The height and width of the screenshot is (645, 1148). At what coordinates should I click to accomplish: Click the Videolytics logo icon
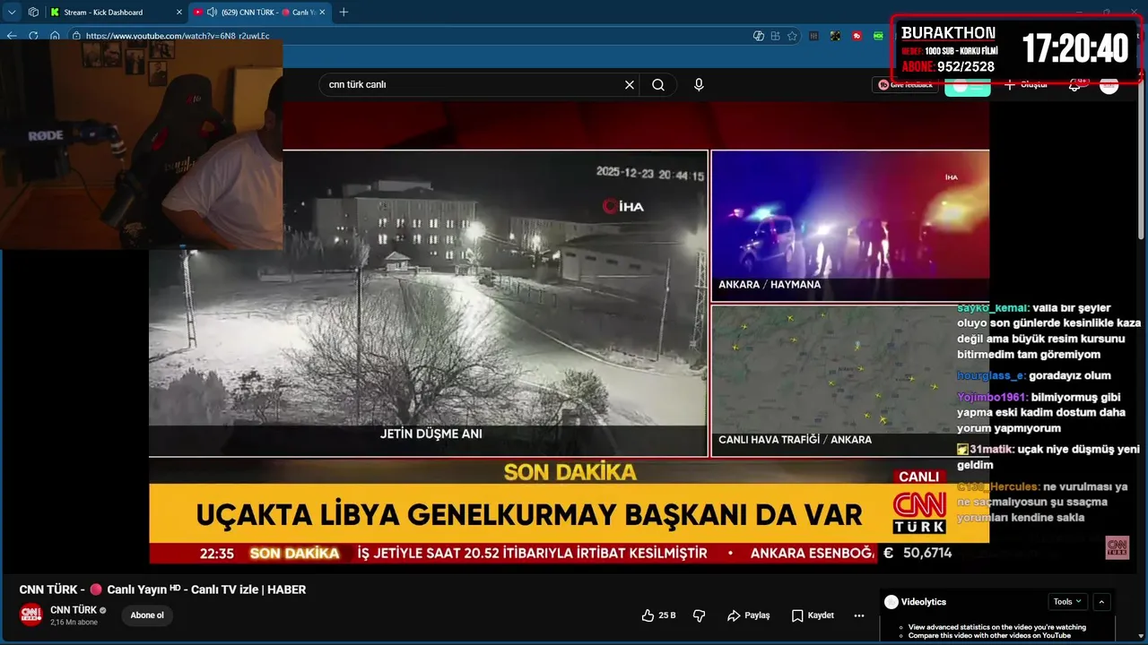pos(891,602)
